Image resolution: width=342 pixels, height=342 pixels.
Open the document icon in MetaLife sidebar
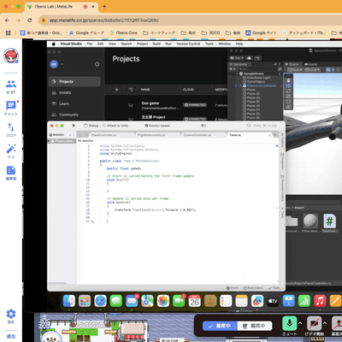11,173
